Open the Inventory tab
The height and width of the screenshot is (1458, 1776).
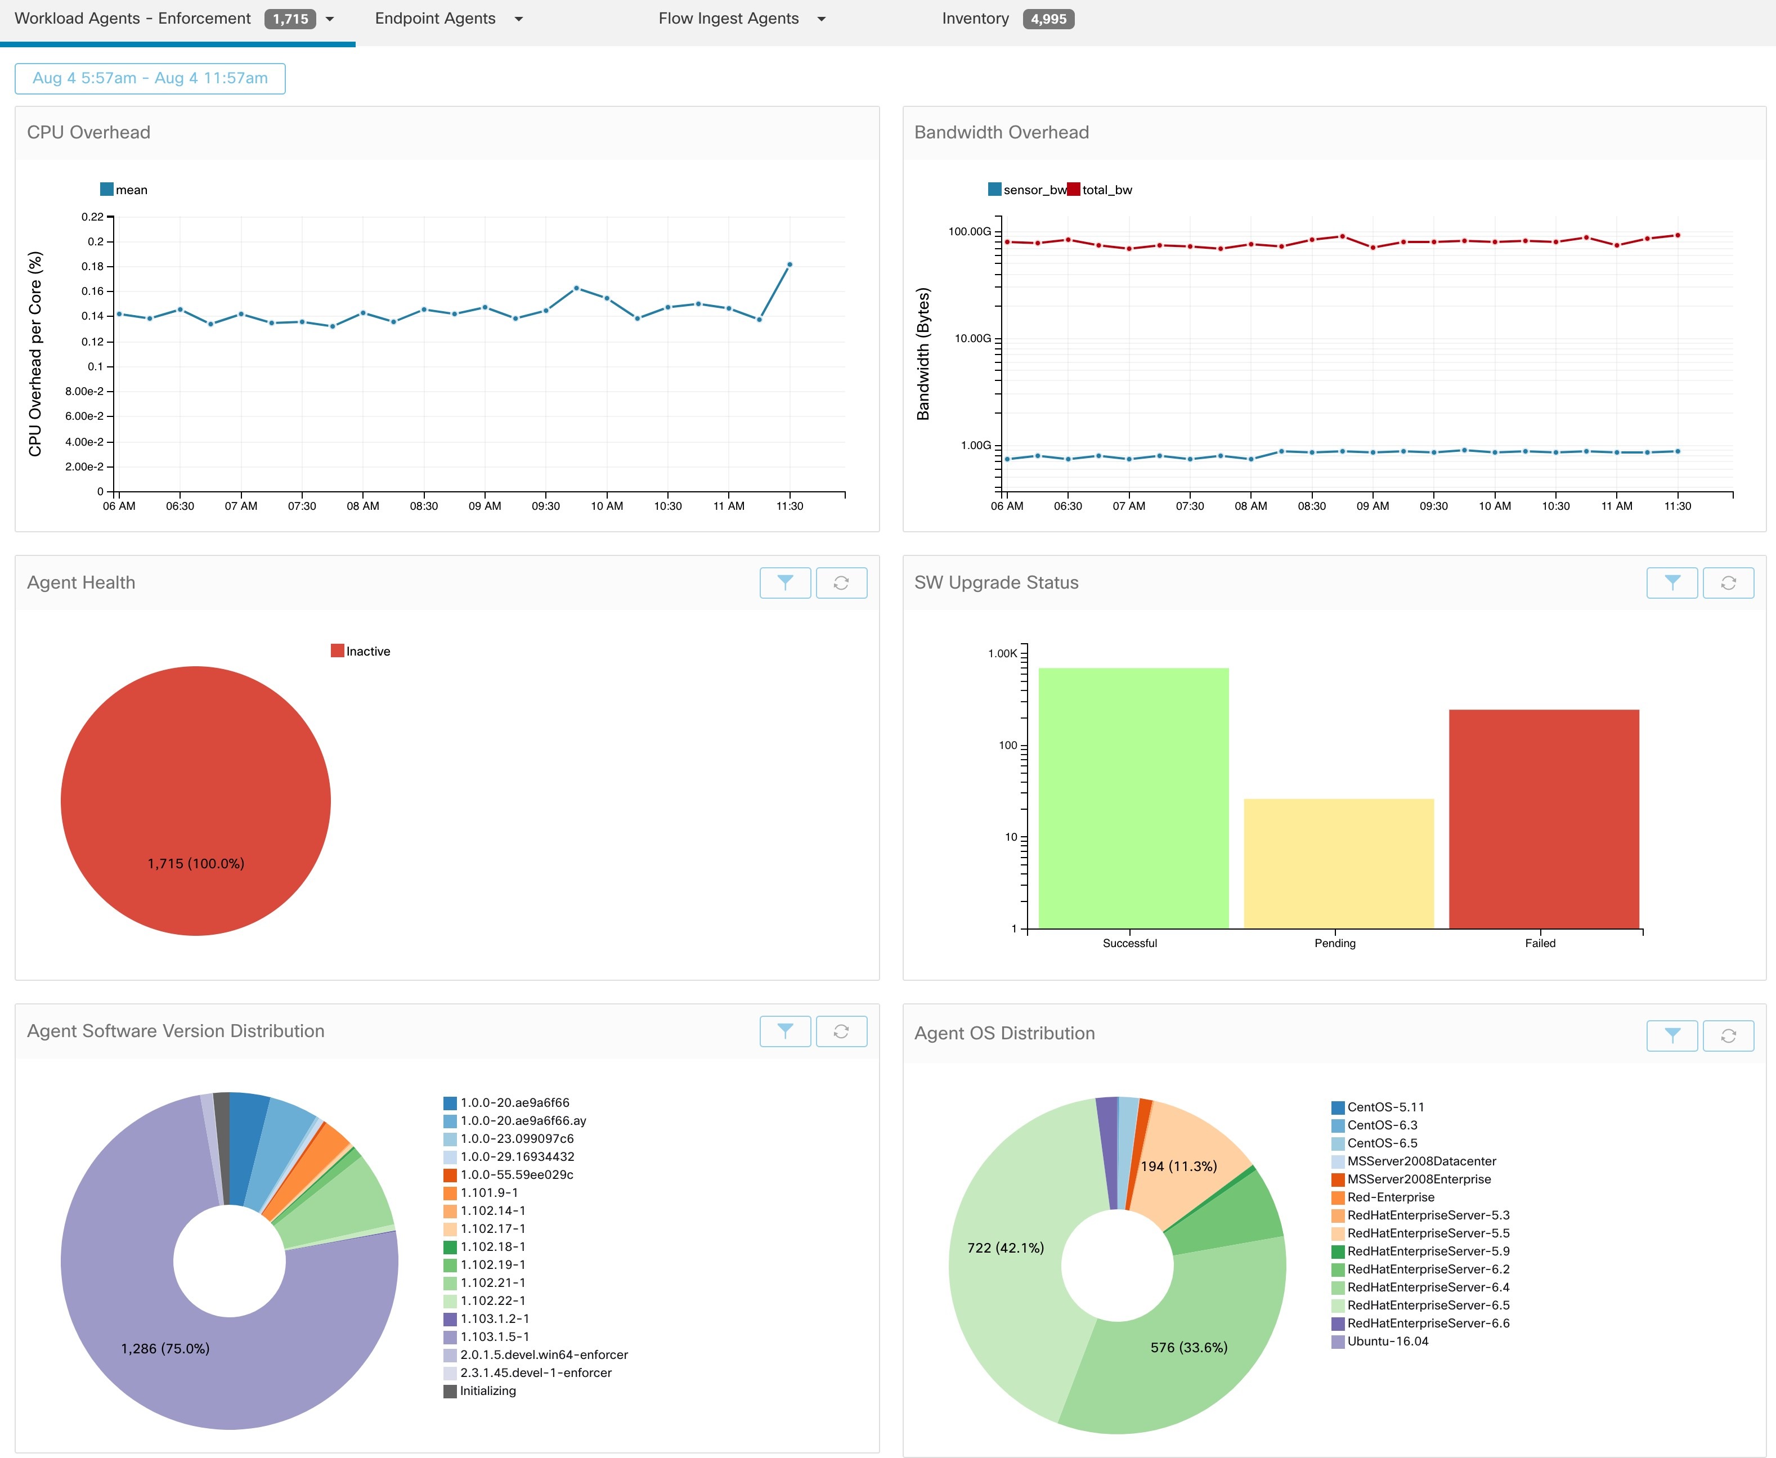point(976,19)
